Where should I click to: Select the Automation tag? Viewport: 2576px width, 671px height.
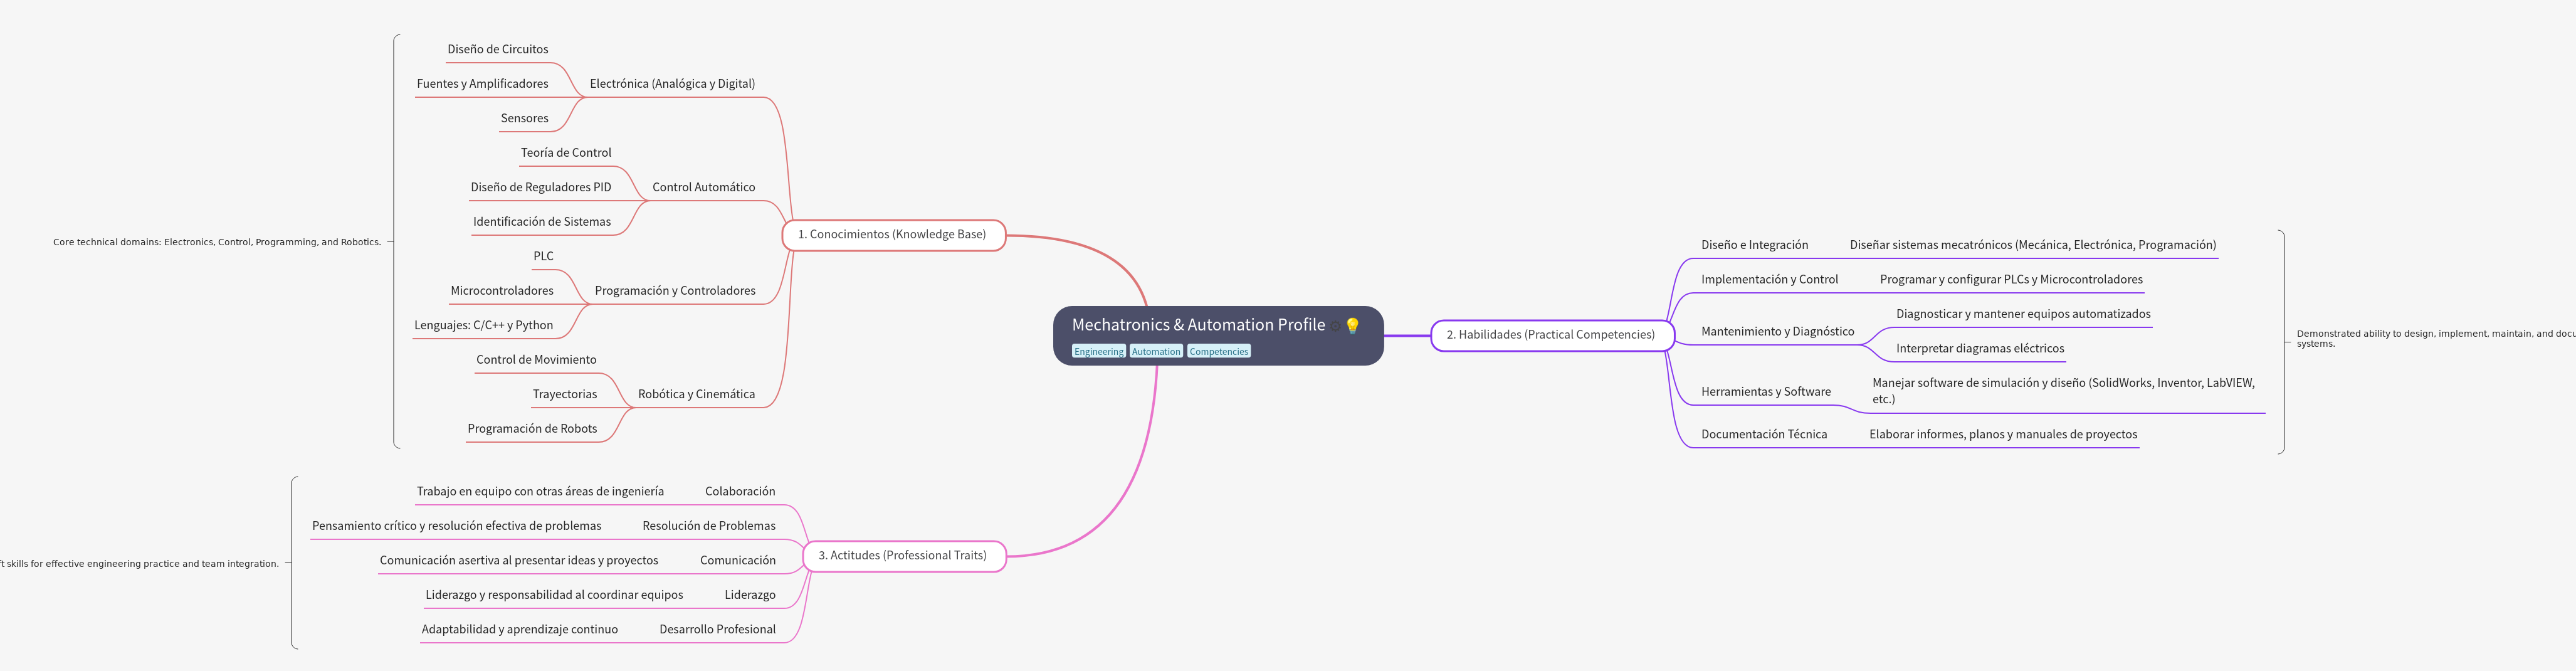pyautogui.click(x=1156, y=352)
